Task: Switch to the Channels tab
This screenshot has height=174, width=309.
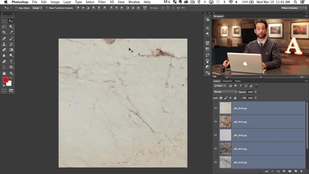Action: click(x=227, y=81)
